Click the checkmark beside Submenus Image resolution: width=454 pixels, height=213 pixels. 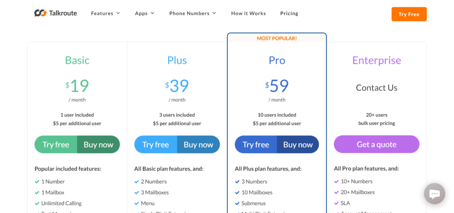[x=238, y=203]
